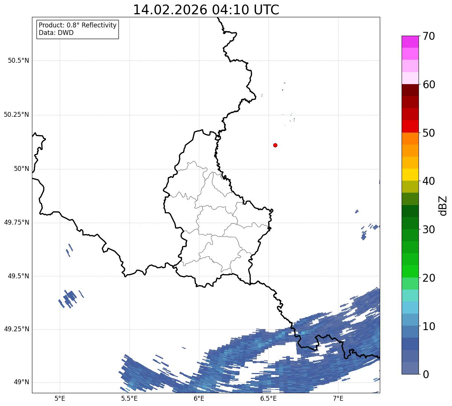Pick the yellow swatch just above 40
The image size is (452, 406).
point(410,175)
